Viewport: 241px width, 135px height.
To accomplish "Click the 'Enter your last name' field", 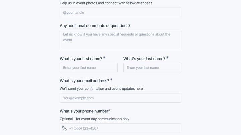I will (x=152, y=67).
